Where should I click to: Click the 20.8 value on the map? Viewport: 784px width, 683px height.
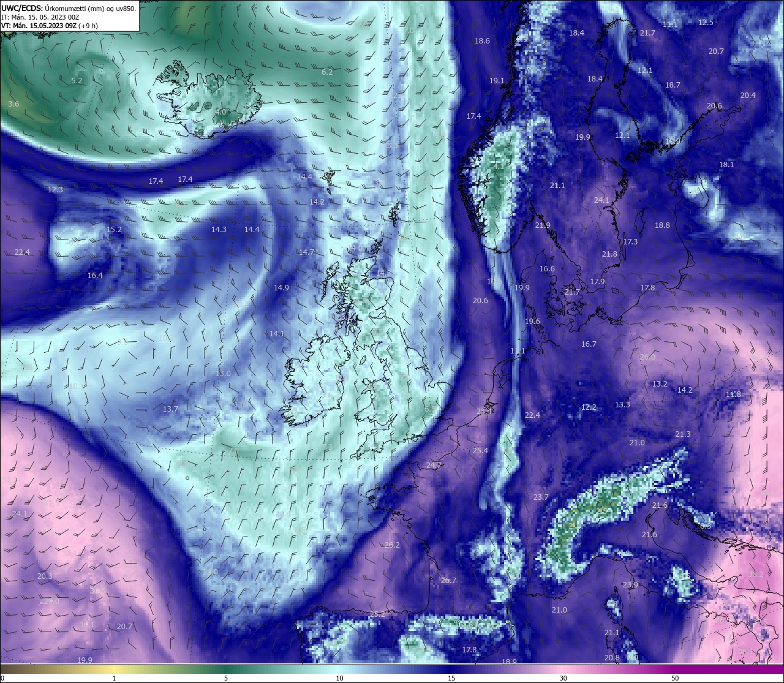coord(612,658)
